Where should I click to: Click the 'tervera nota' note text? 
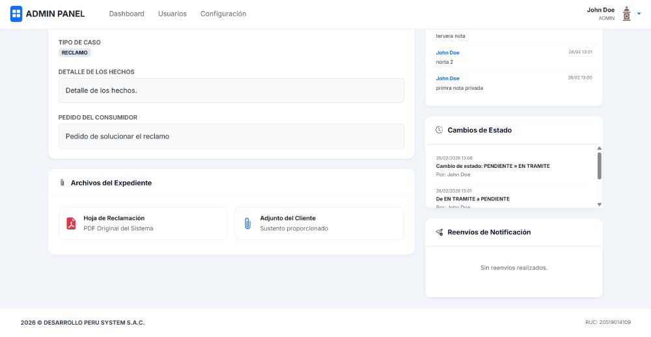click(450, 36)
